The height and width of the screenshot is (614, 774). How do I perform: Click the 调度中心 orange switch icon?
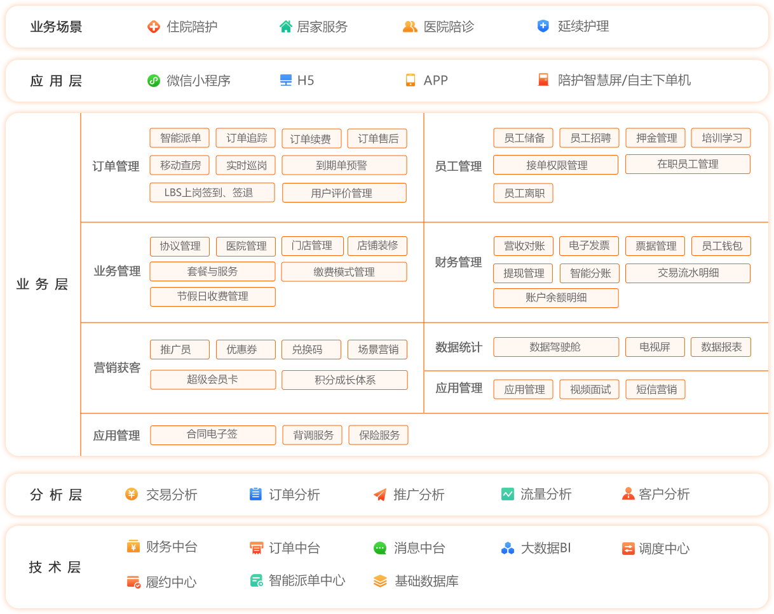628,549
